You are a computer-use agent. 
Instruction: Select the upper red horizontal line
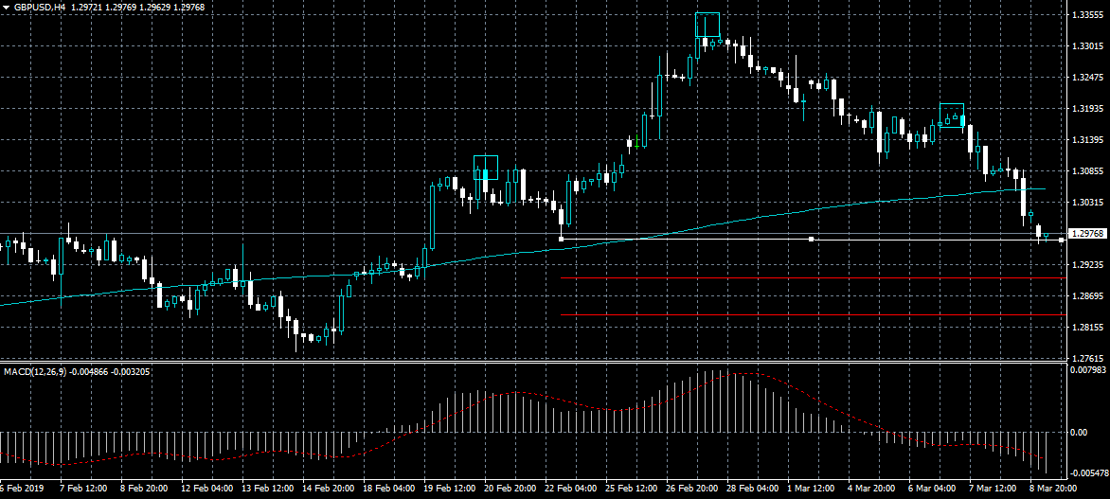click(x=813, y=278)
